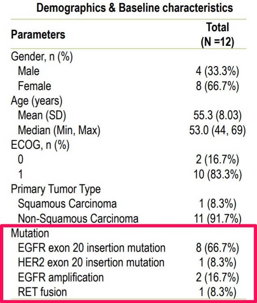Select the HER2 exon 20 insertion mutation label
Viewport: 257px width, 303px height.
(91, 263)
